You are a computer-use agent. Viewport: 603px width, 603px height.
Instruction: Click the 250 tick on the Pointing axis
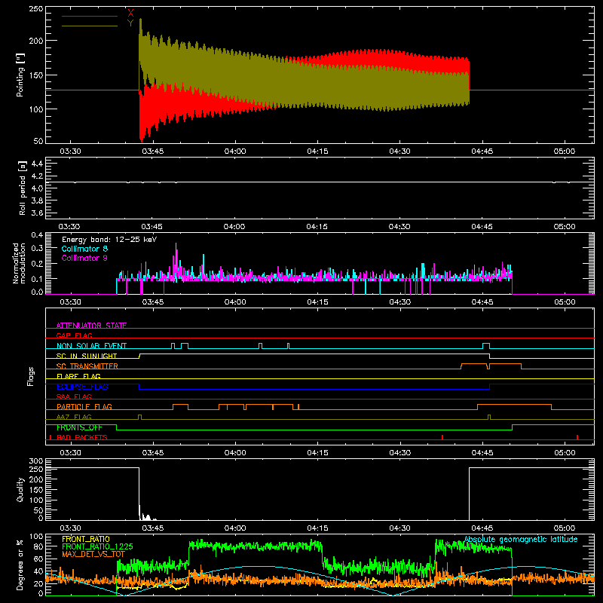coord(36,9)
